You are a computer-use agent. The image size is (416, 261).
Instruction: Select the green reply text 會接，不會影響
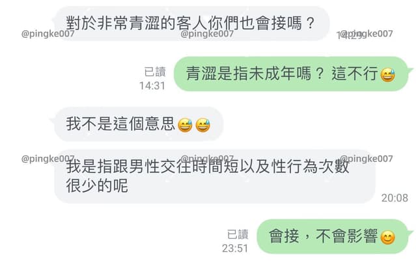click(x=324, y=236)
